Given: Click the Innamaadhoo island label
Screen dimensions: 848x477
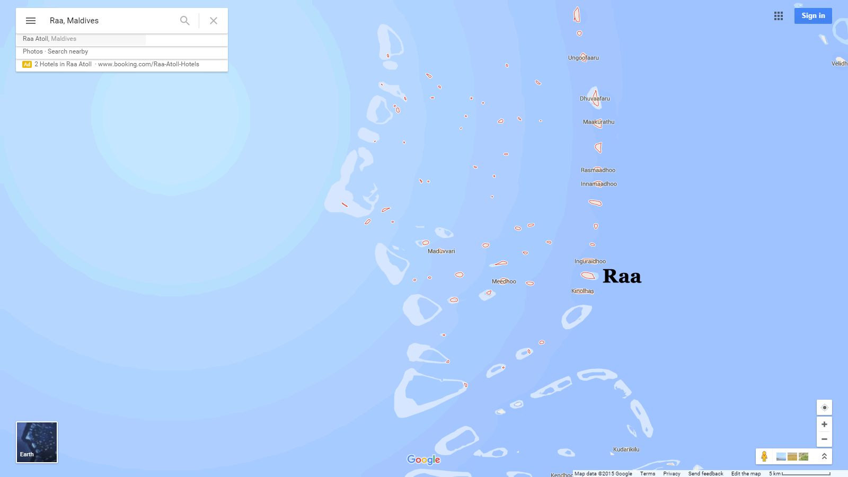Looking at the screenshot, I should (599, 184).
